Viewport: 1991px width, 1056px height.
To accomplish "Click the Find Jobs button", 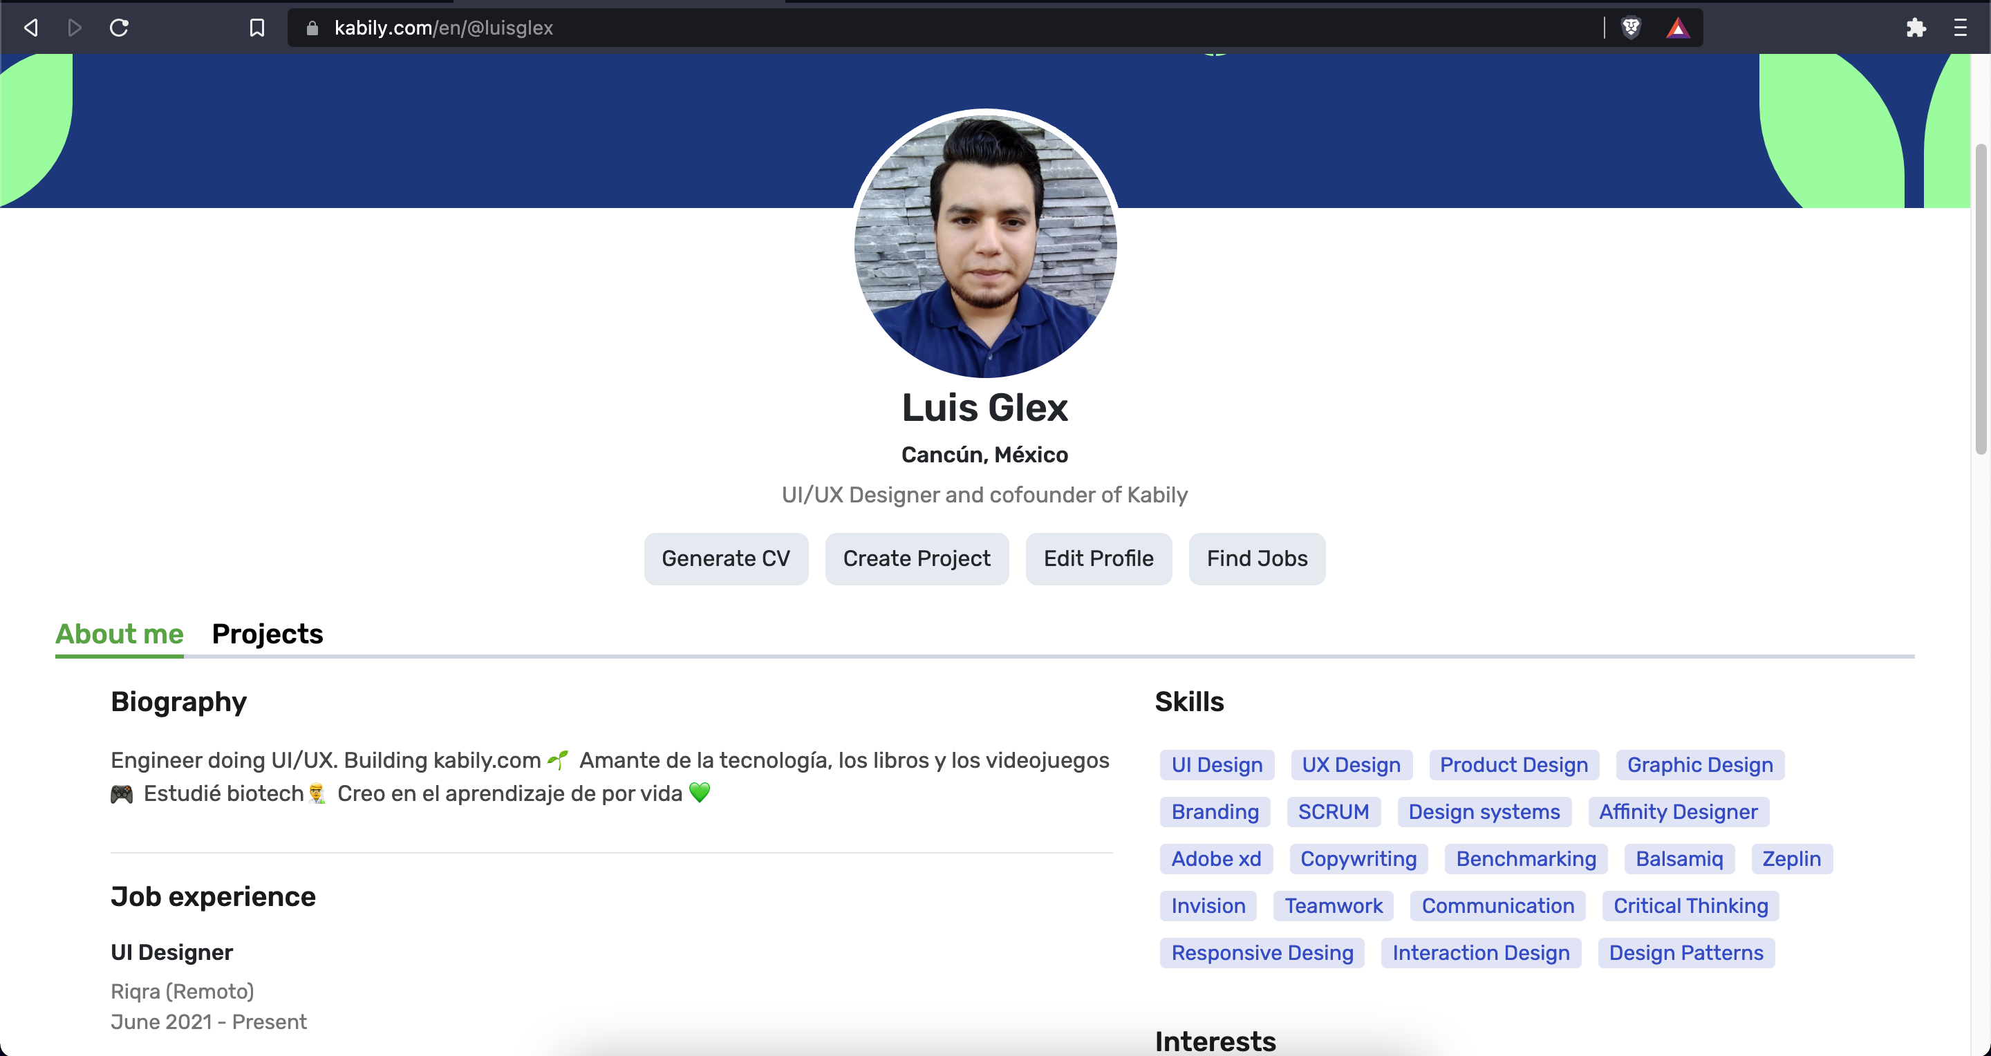I will (1257, 558).
